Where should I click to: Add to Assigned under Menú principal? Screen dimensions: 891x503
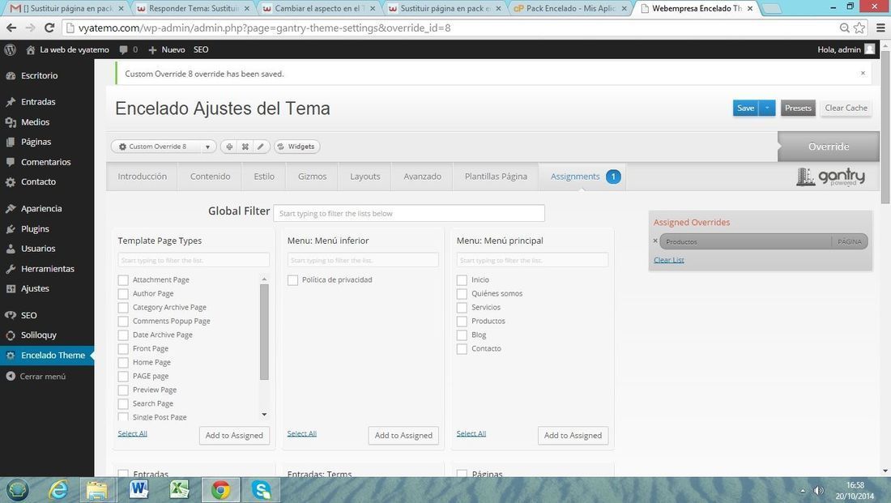(x=573, y=435)
